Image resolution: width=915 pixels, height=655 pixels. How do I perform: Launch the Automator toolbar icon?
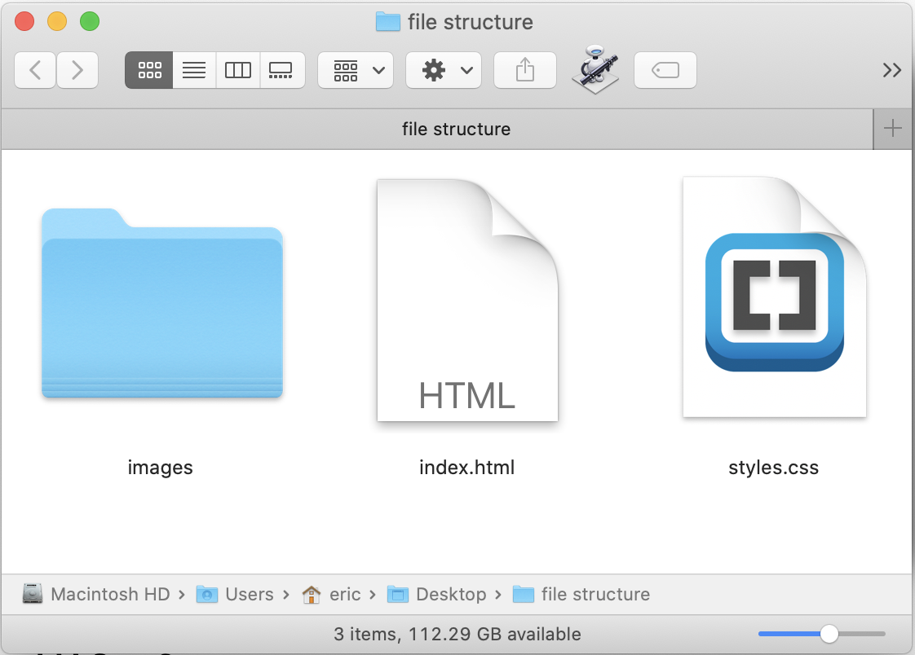595,68
